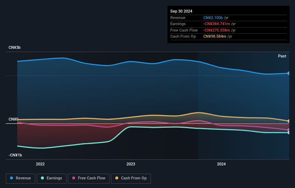This screenshot has width=295, height=188.
Task: Click the -CN¥275.358m free cash flow value in the tooltip
Action: click(x=216, y=30)
